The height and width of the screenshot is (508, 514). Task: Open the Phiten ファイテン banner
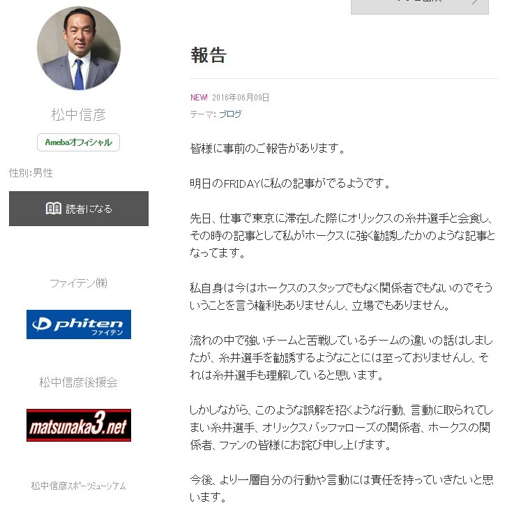tap(79, 324)
